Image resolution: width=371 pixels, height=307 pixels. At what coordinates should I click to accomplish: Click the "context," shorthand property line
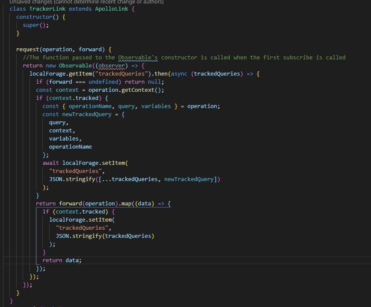pyautogui.click(x=62, y=131)
